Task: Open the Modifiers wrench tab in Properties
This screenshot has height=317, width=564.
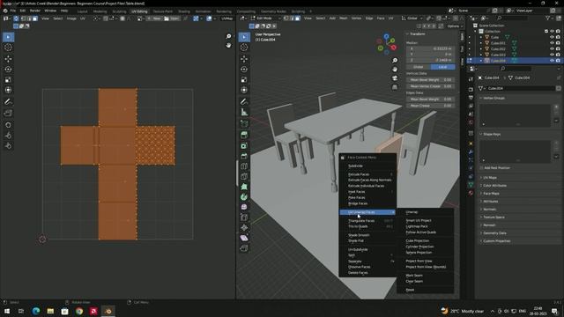Action: click(x=471, y=151)
